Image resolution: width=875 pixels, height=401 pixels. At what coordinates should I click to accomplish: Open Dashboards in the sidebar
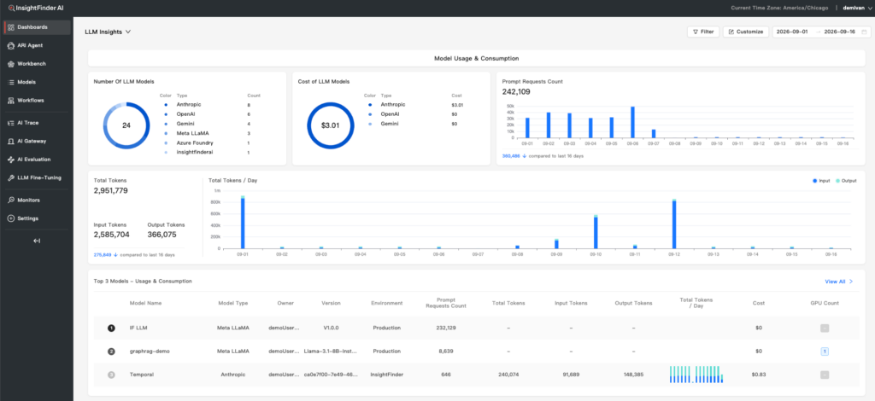(x=37, y=27)
